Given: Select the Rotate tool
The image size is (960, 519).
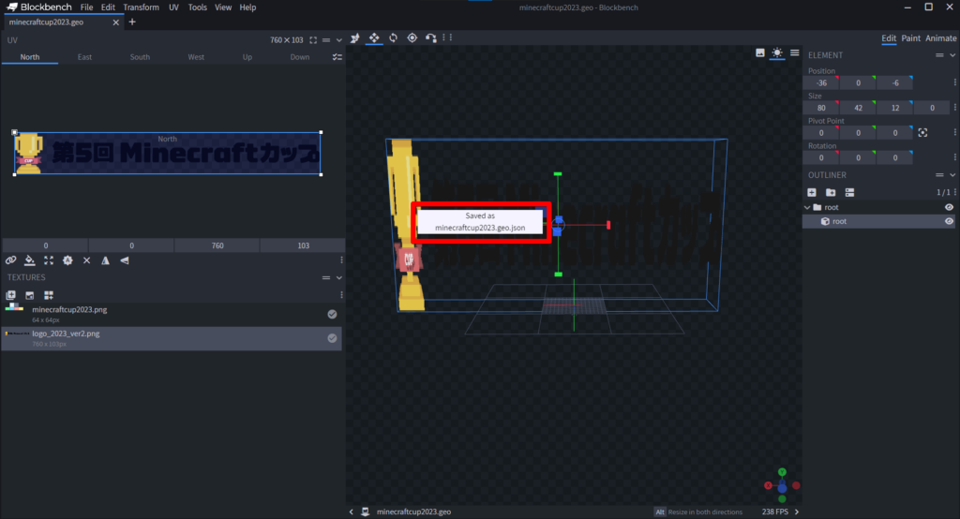Looking at the screenshot, I should (393, 37).
